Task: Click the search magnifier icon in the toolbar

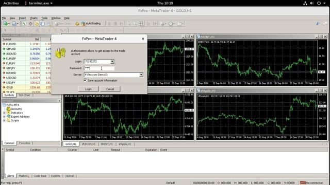Action: click(318, 24)
